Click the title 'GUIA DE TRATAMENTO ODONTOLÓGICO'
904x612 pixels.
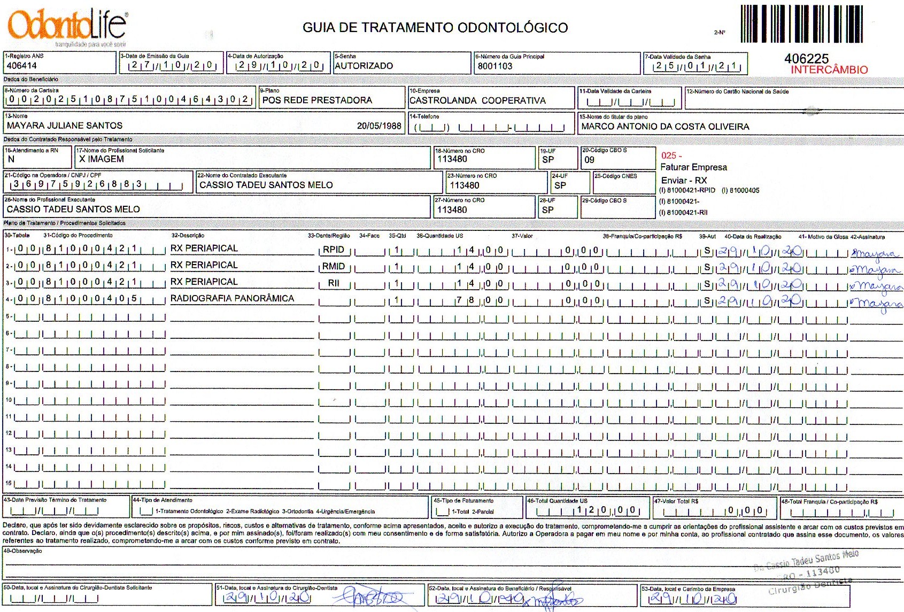pos(435,28)
